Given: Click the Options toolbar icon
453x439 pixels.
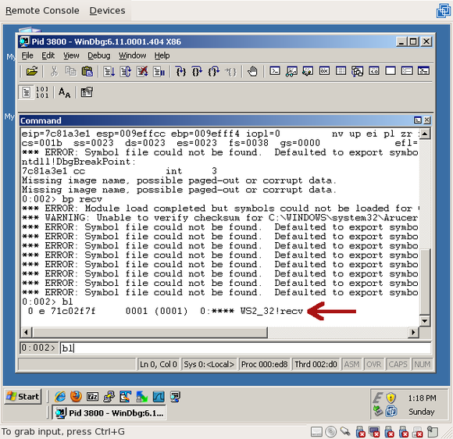Looking at the screenshot, I should [x=87, y=92].
